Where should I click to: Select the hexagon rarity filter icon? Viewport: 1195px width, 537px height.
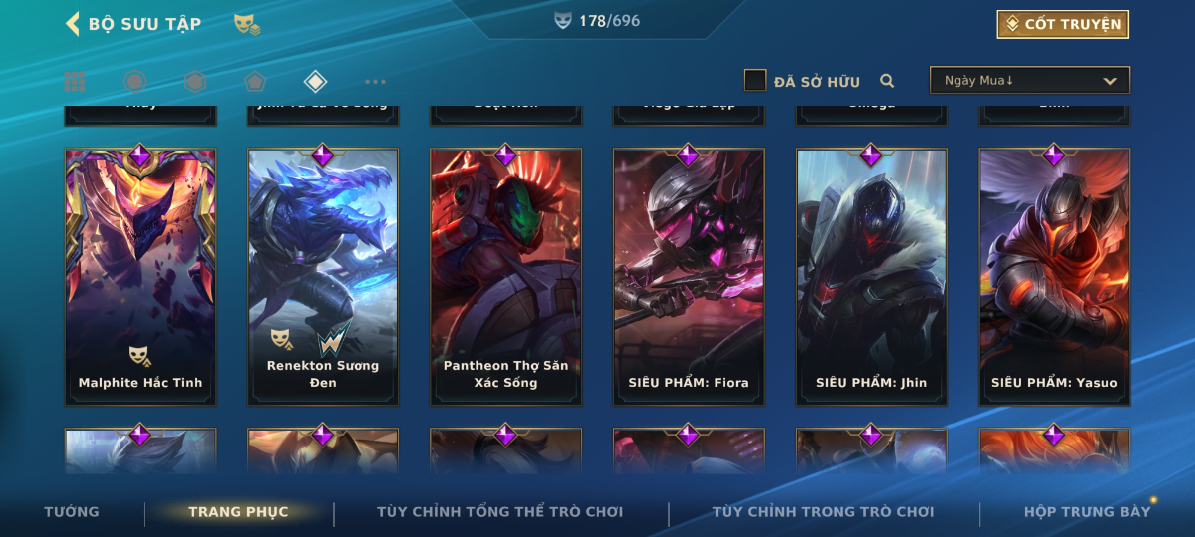tap(195, 82)
